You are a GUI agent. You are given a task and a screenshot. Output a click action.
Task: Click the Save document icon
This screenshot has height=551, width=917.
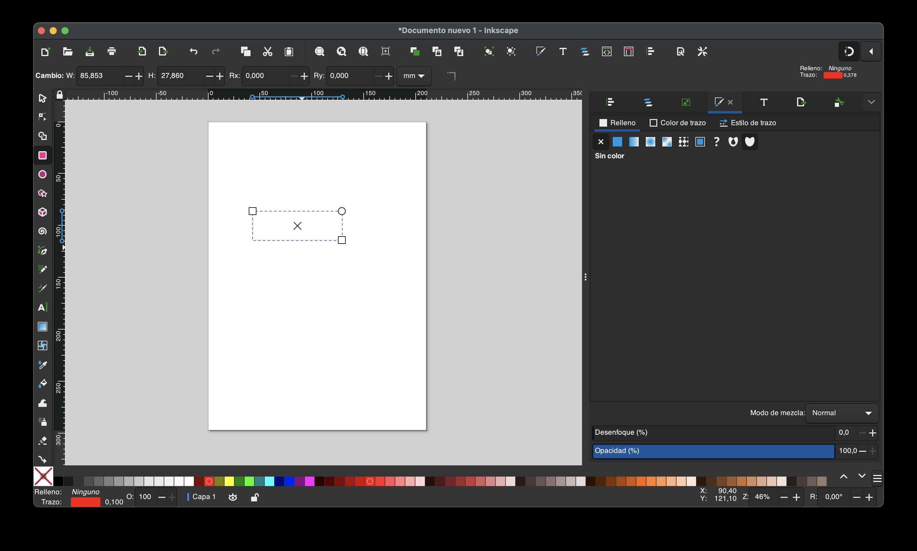[x=90, y=52]
